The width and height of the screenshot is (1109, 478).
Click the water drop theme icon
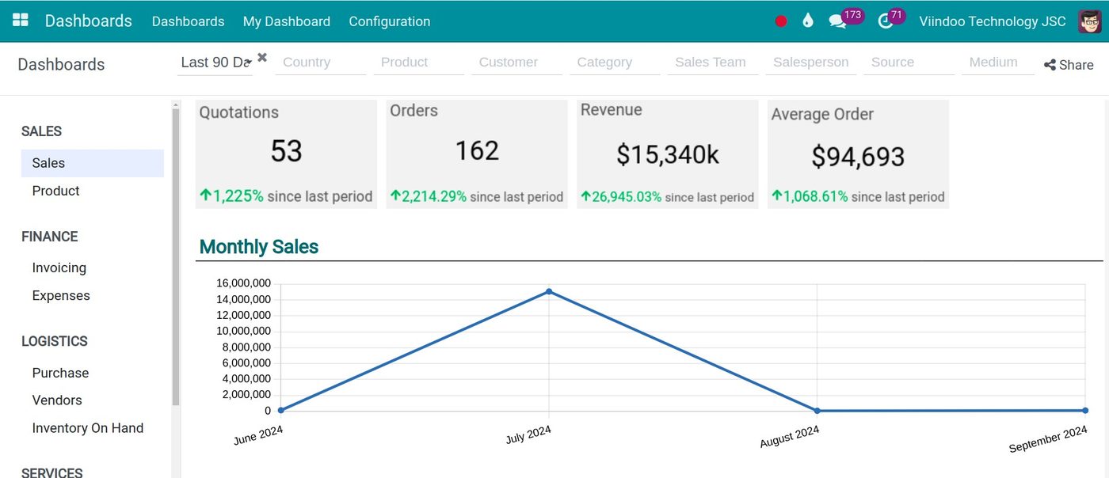(807, 21)
